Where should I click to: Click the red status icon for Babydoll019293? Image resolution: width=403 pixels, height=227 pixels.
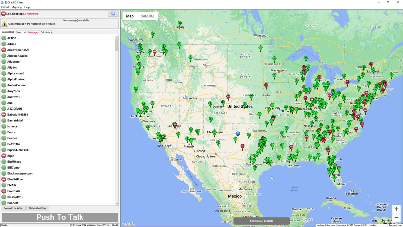pyautogui.click(x=4, y=115)
